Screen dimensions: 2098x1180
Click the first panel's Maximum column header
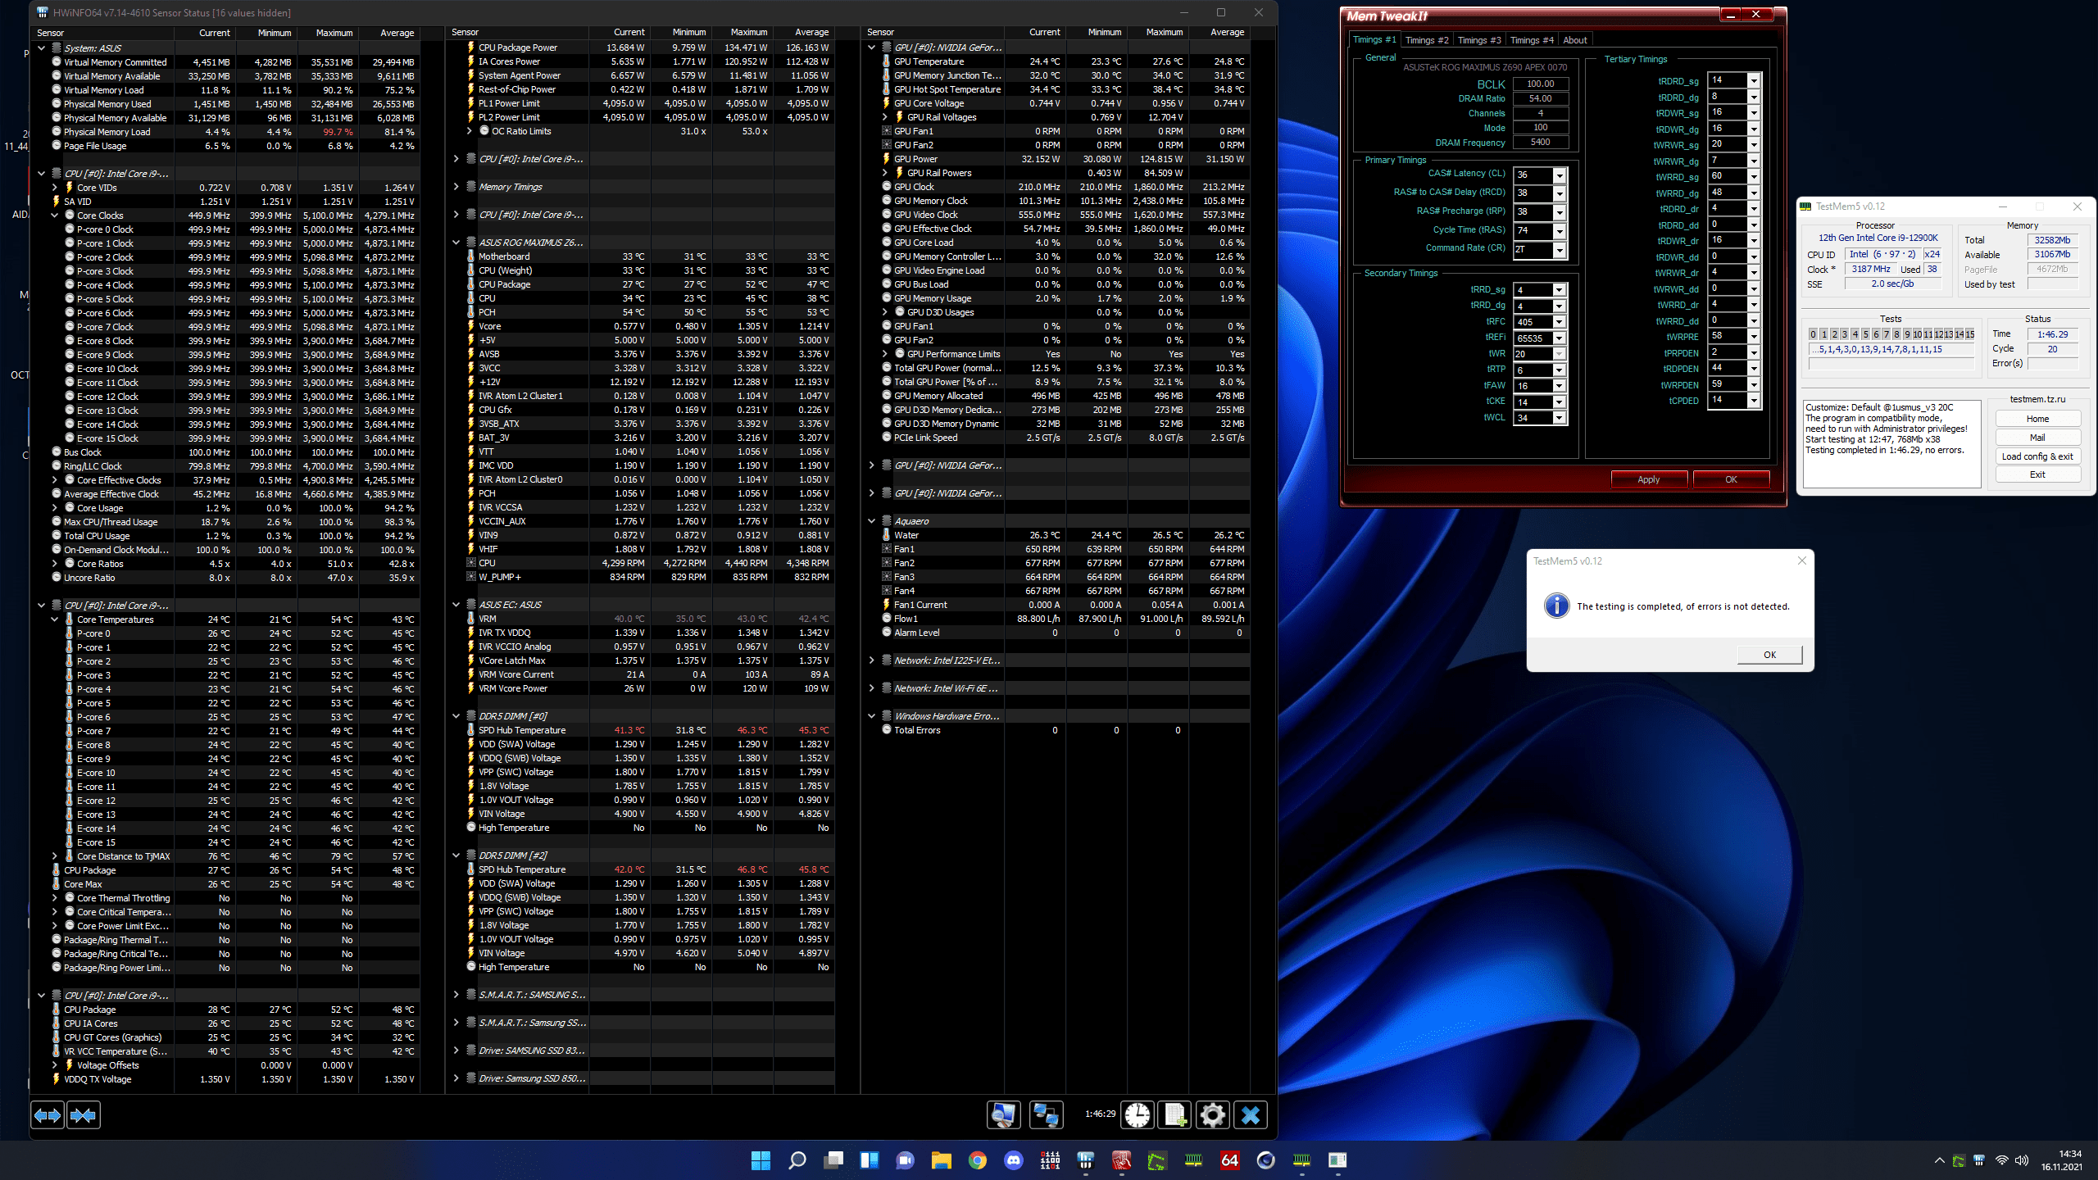[328, 33]
